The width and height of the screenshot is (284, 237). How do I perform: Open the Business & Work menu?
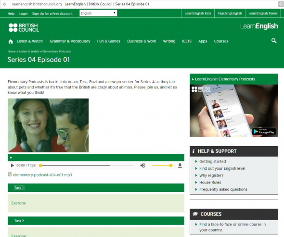click(142, 41)
